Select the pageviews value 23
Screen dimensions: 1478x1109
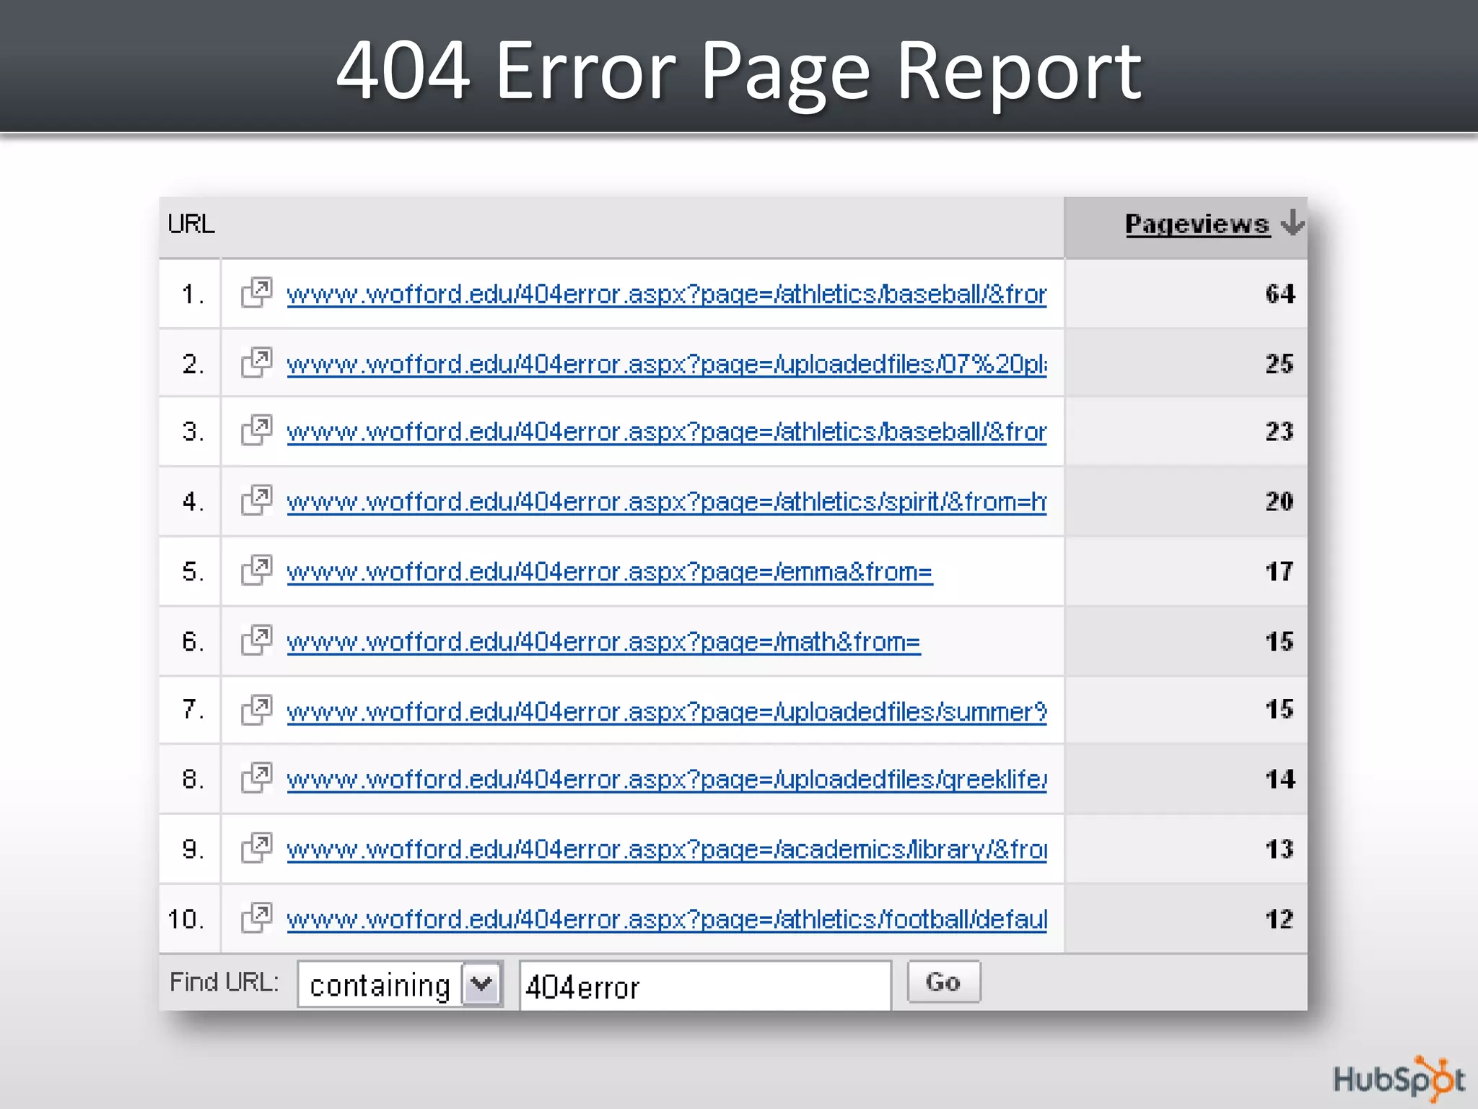pyautogui.click(x=1280, y=431)
